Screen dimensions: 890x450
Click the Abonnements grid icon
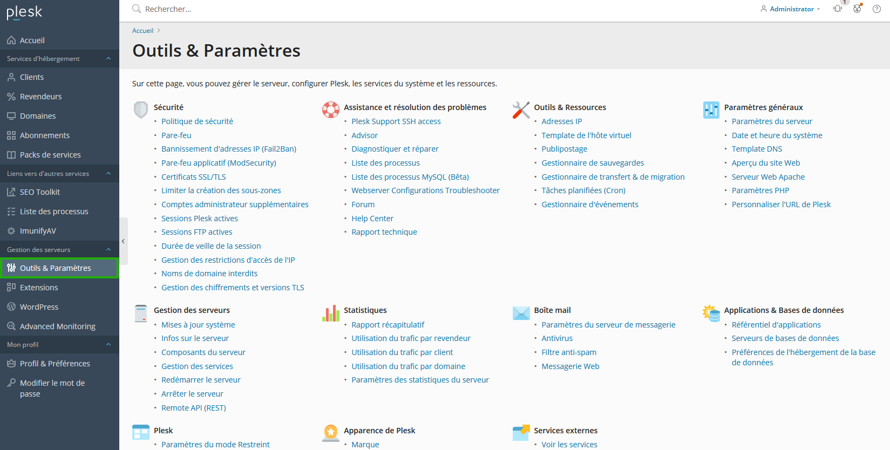(x=11, y=135)
